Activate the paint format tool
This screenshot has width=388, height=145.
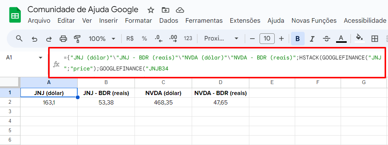(77, 39)
